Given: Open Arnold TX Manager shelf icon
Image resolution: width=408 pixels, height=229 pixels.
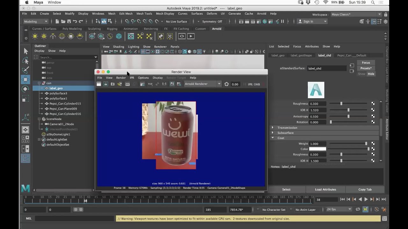Looking at the screenshot, I should (131, 36).
